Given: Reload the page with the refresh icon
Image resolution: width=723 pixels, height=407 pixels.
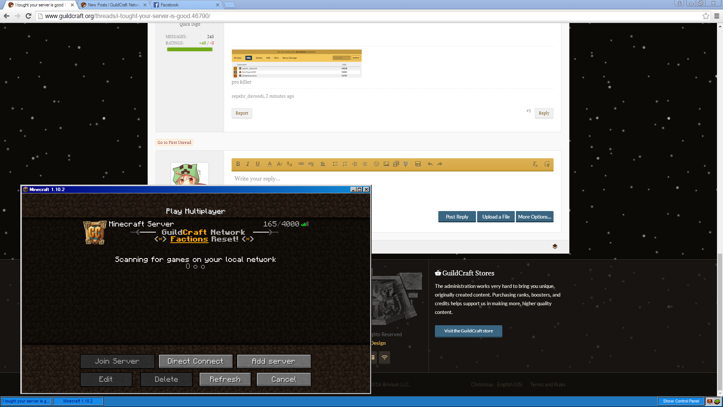Looking at the screenshot, I should point(28,16).
